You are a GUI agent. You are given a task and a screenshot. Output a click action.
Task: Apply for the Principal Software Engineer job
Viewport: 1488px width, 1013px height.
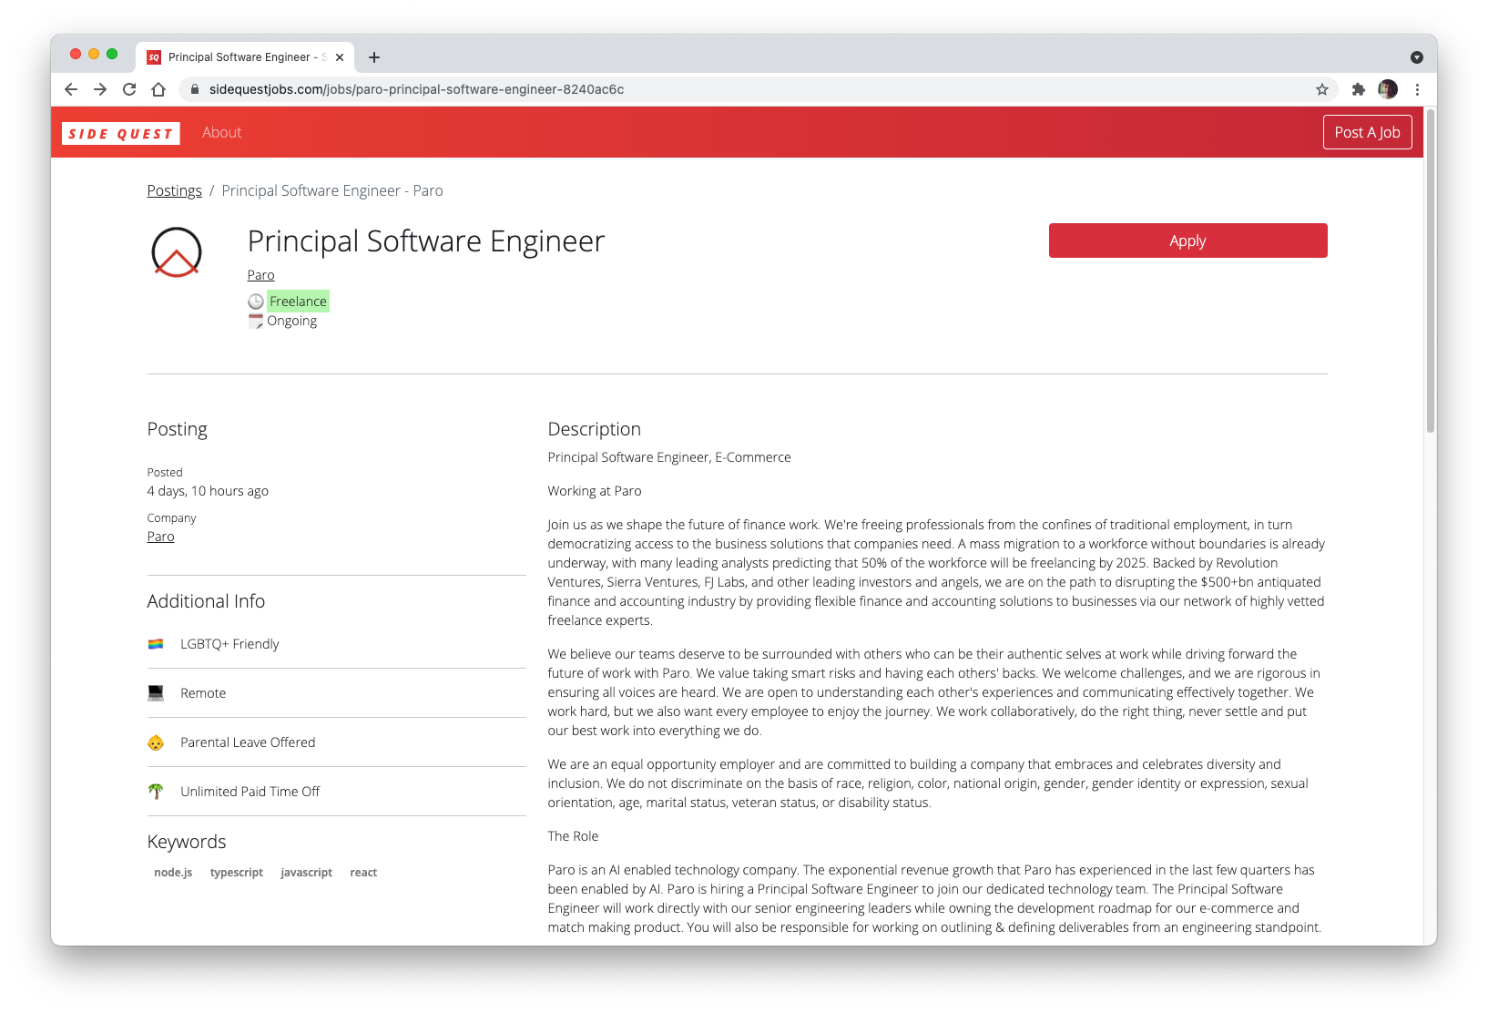(1188, 240)
